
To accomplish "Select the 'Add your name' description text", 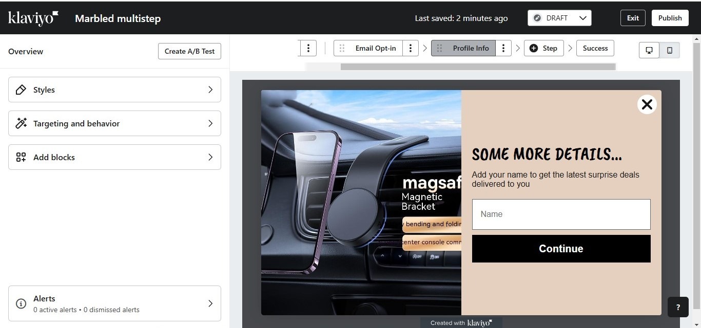I will [555, 179].
